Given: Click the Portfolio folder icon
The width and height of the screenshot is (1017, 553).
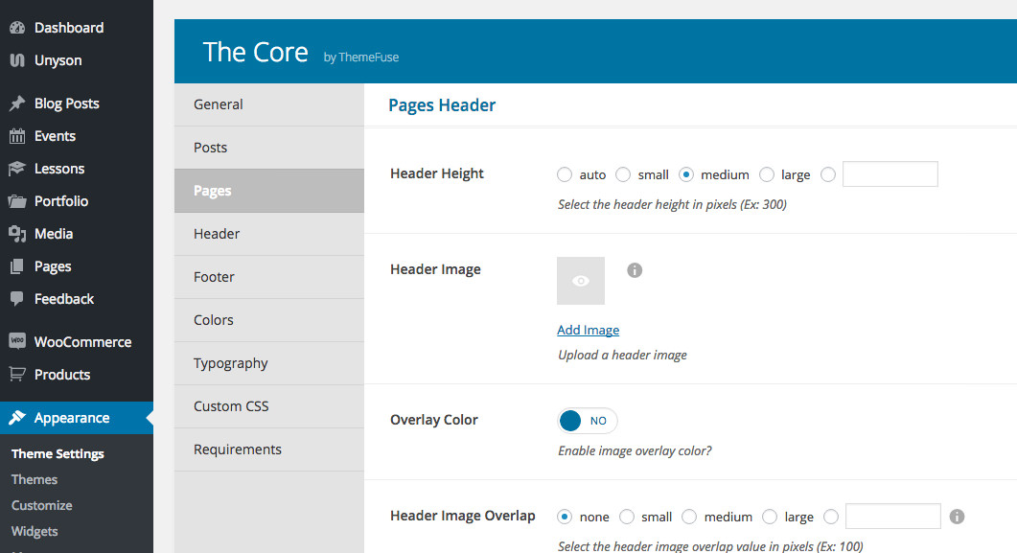Looking at the screenshot, I should point(17,201).
